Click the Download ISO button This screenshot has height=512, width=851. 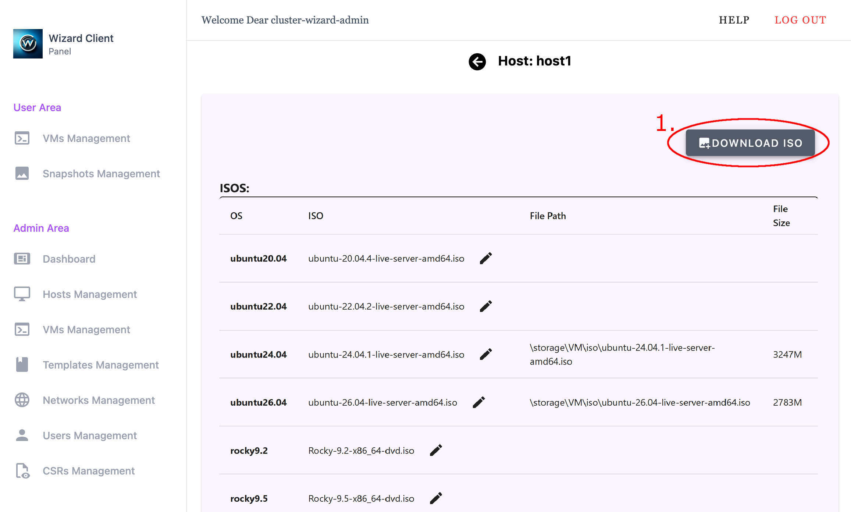coord(750,143)
